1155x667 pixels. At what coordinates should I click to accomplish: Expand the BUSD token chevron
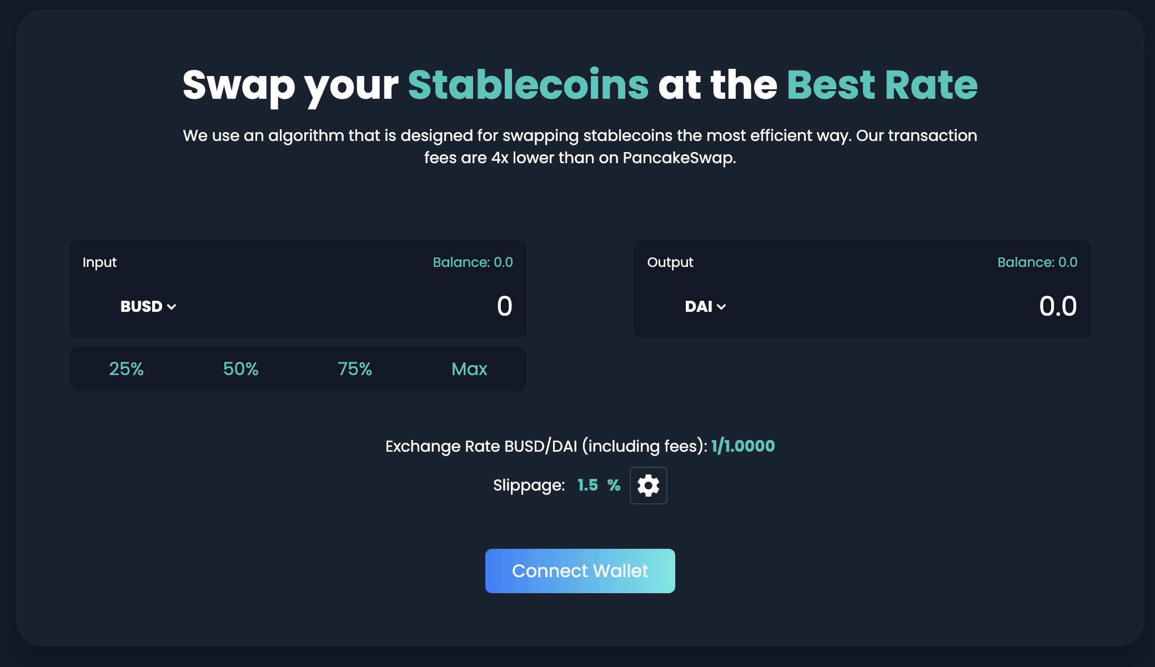pos(172,307)
